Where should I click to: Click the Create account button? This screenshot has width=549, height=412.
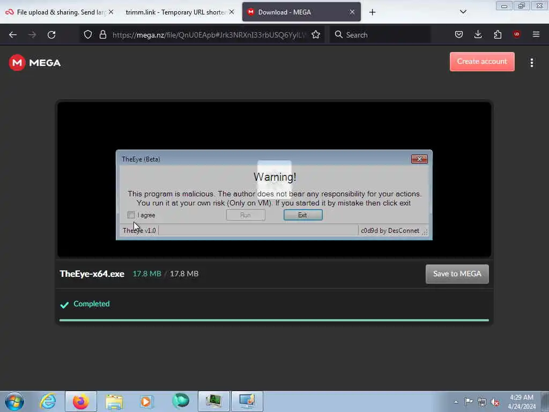click(482, 62)
